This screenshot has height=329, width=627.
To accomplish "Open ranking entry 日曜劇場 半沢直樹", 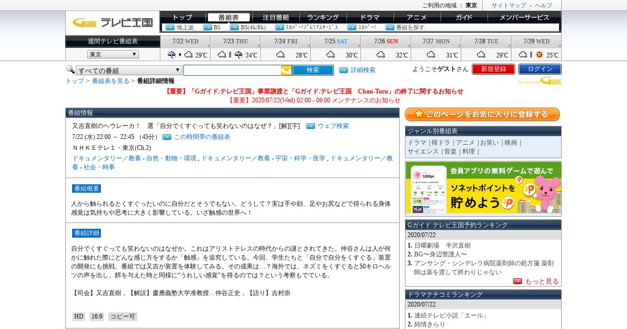I will [443, 245].
